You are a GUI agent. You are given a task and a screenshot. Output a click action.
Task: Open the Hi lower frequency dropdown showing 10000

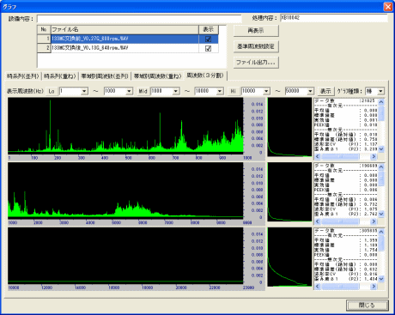266,91
